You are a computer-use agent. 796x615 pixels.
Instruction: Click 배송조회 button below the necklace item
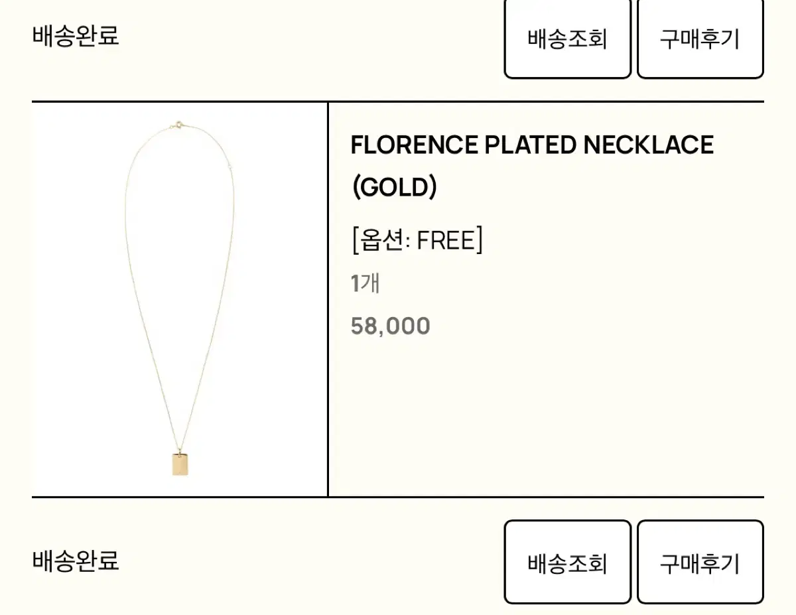567,562
